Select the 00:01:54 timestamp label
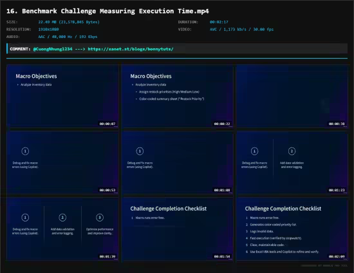Image resolution: width=354 pixels, height=273 pixels. tap(222, 256)
